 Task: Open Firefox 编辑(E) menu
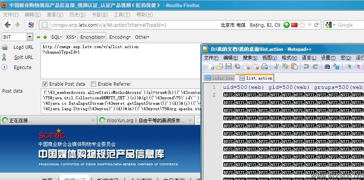[x=33, y=15]
